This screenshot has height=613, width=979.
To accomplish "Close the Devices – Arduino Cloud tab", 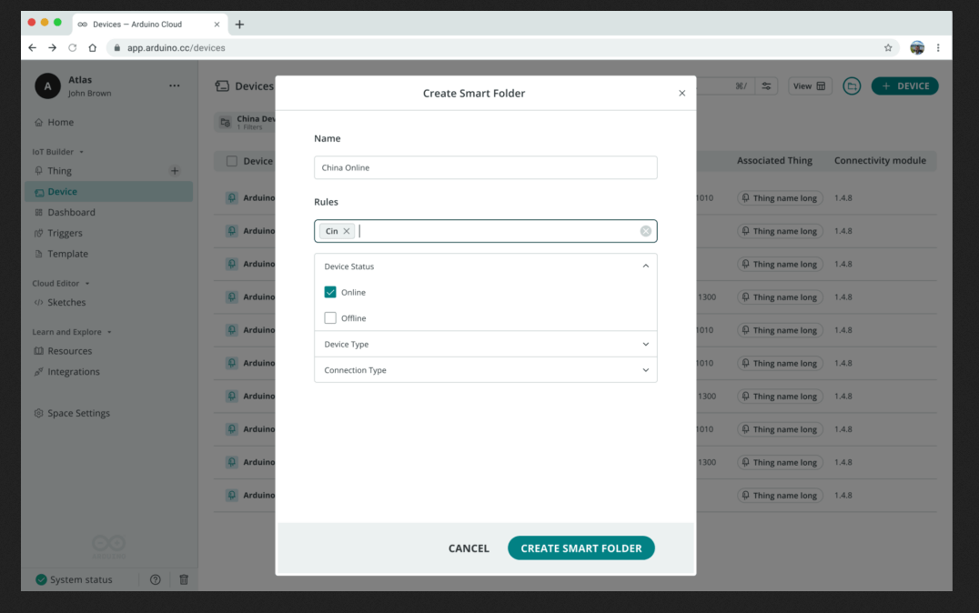I will [x=217, y=25].
